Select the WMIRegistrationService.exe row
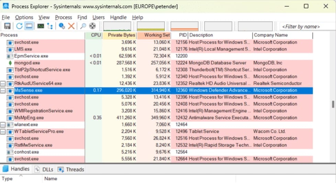Image resolution: width=336 pixels, height=183 pixels. pyautogui.click(x=156, y=111)
